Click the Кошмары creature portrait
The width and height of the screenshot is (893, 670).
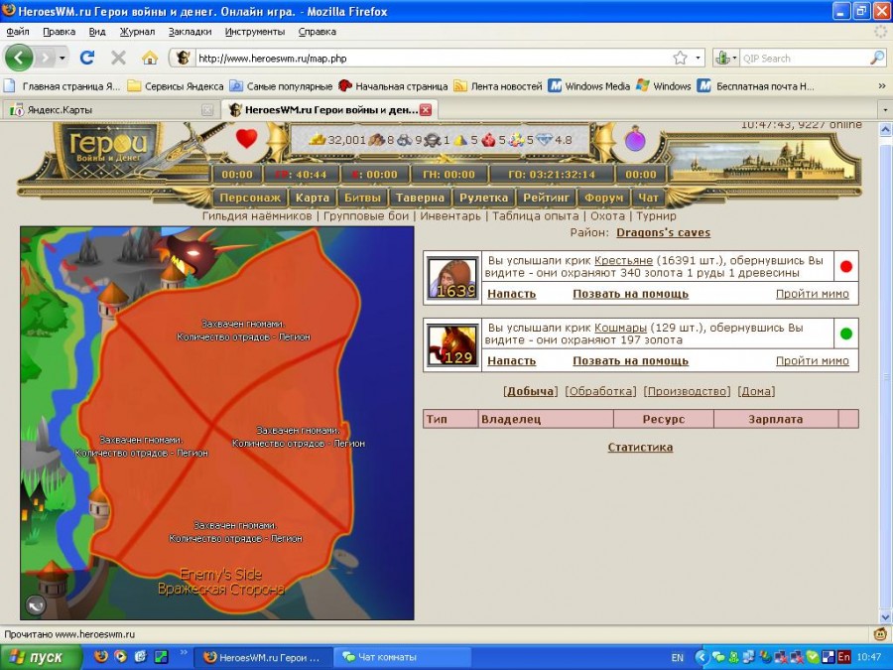(452, 345)
